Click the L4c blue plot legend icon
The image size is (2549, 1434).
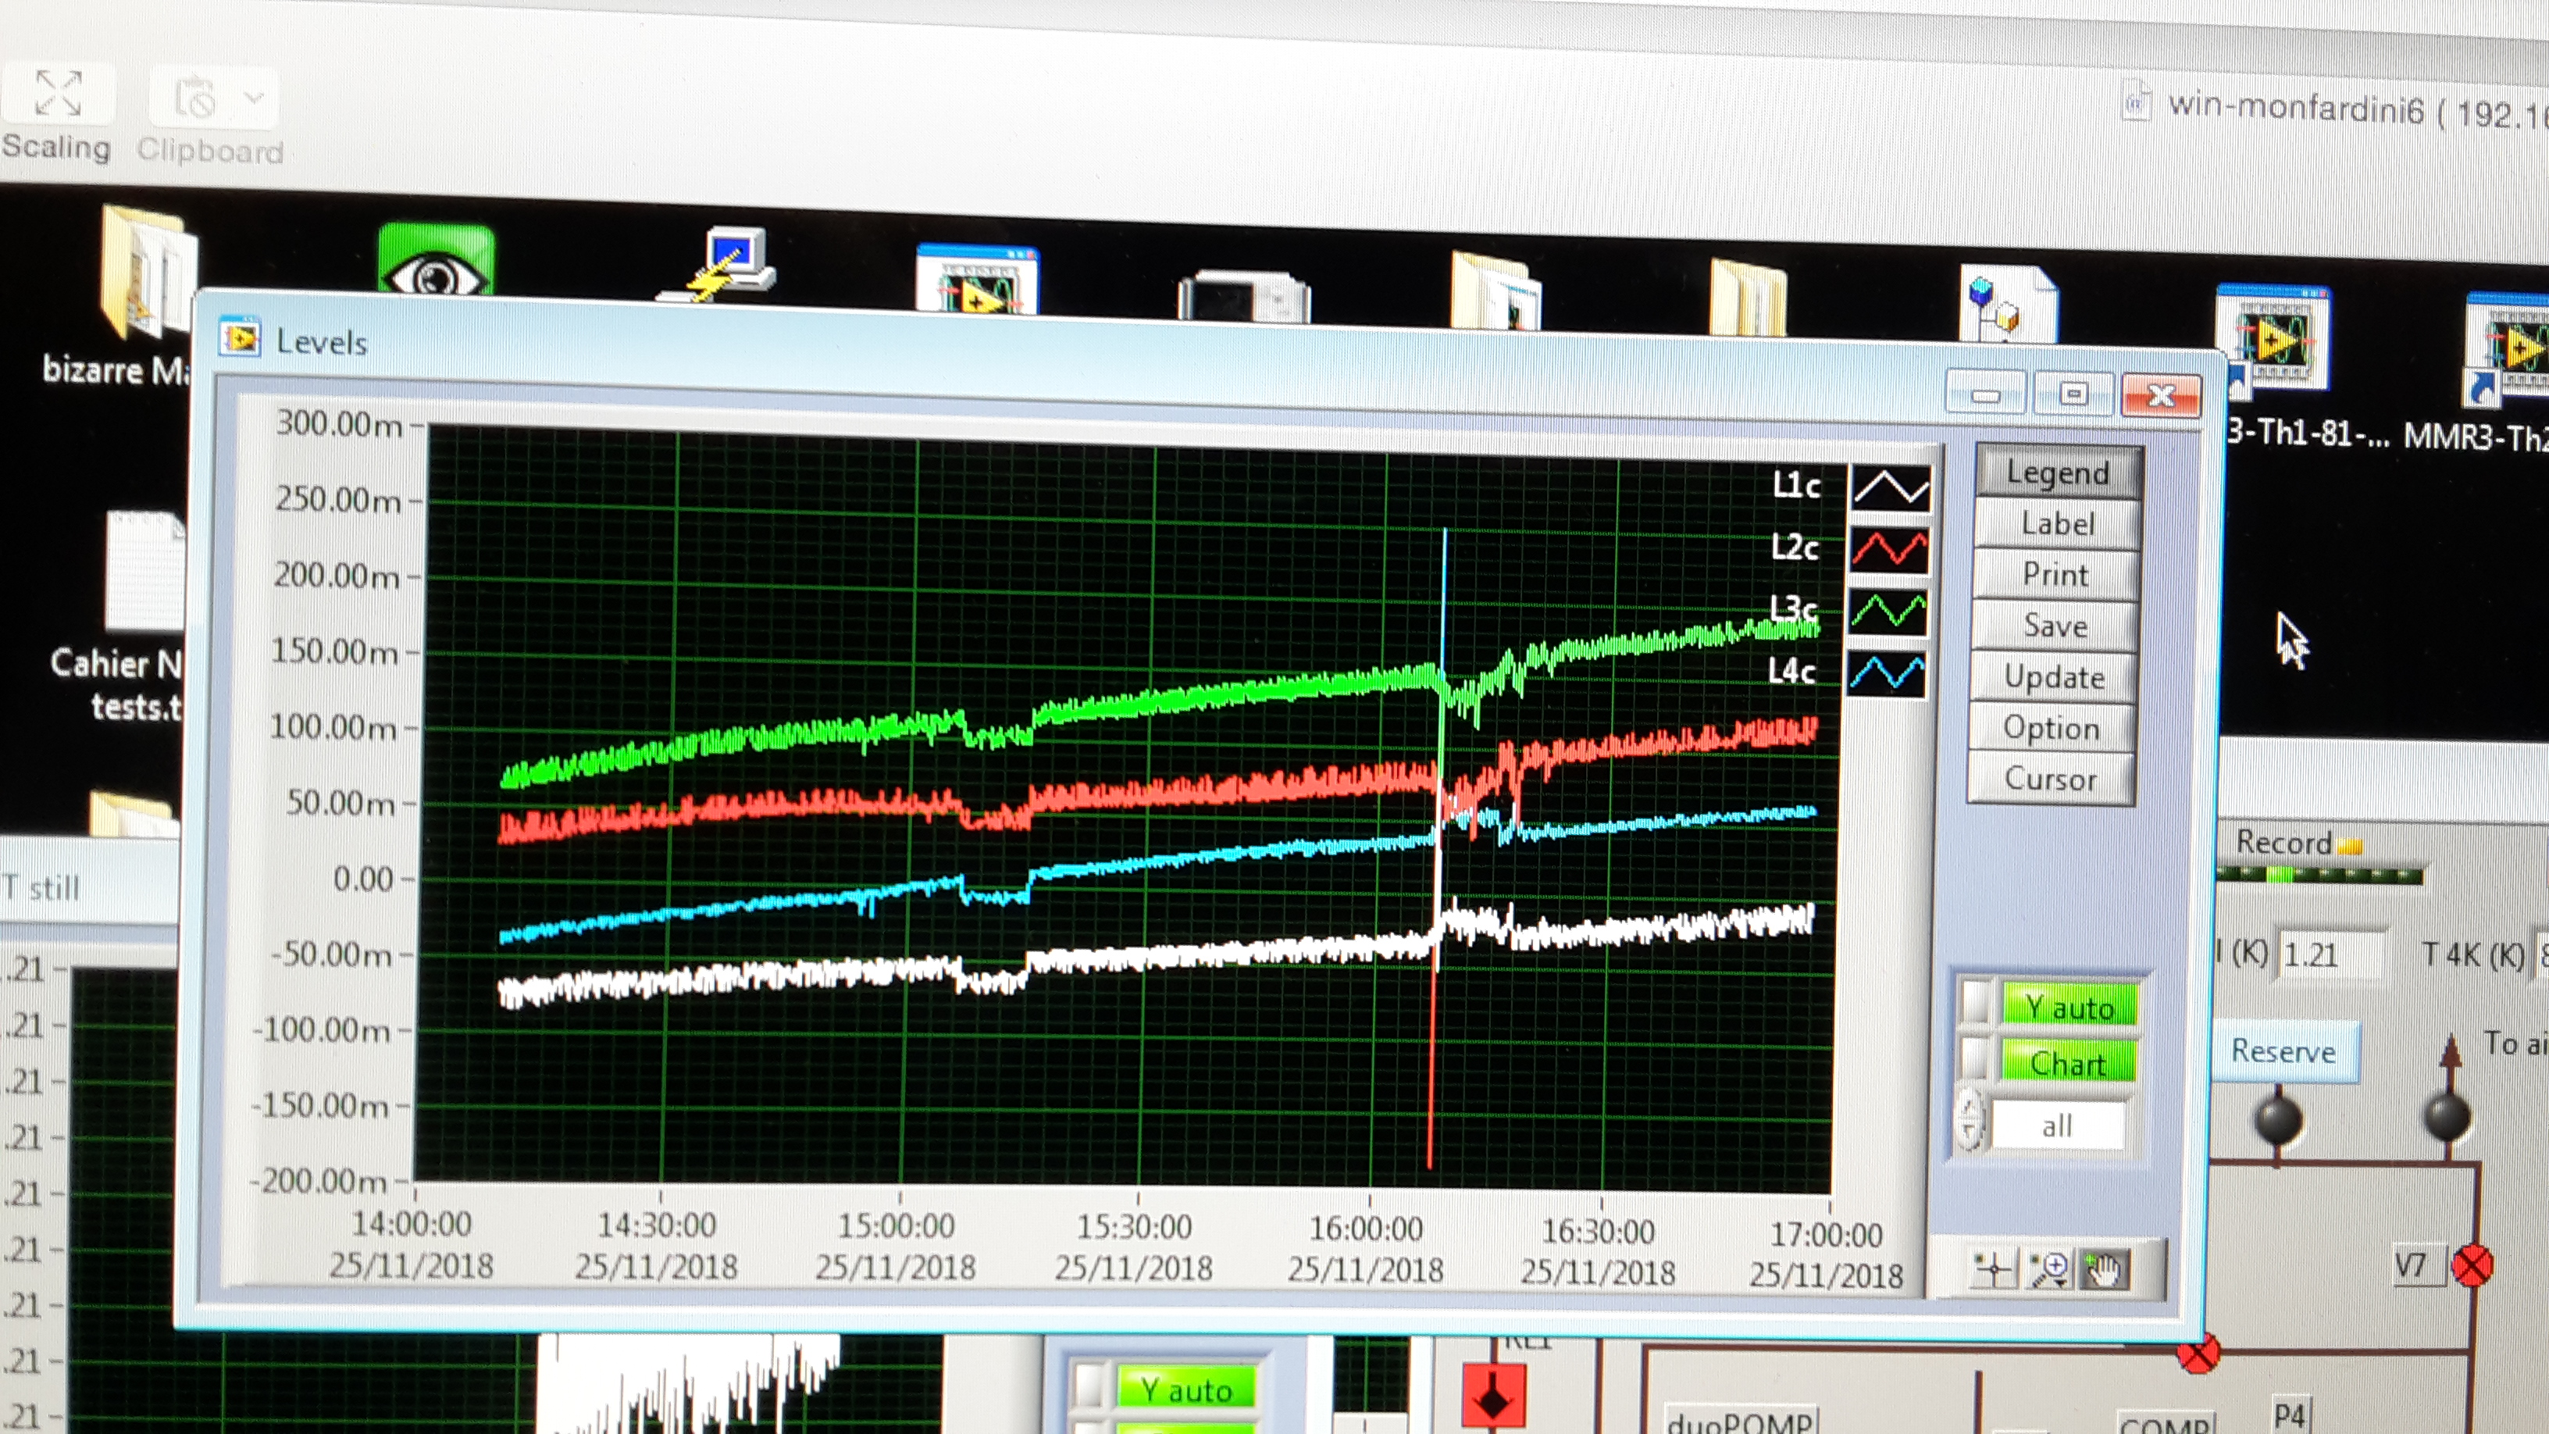pos(1887,673)
